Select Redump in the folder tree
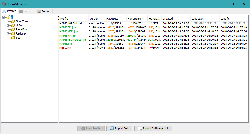250x134 pixels. (21, 33)
